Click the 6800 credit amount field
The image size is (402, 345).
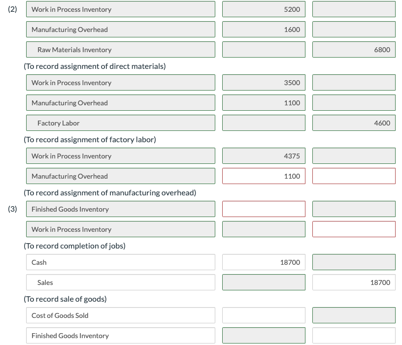[x=353, y=49]
